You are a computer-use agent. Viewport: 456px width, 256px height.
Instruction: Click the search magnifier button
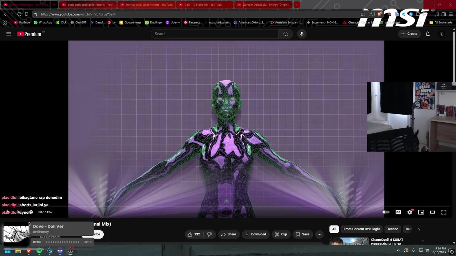[285, 34]
